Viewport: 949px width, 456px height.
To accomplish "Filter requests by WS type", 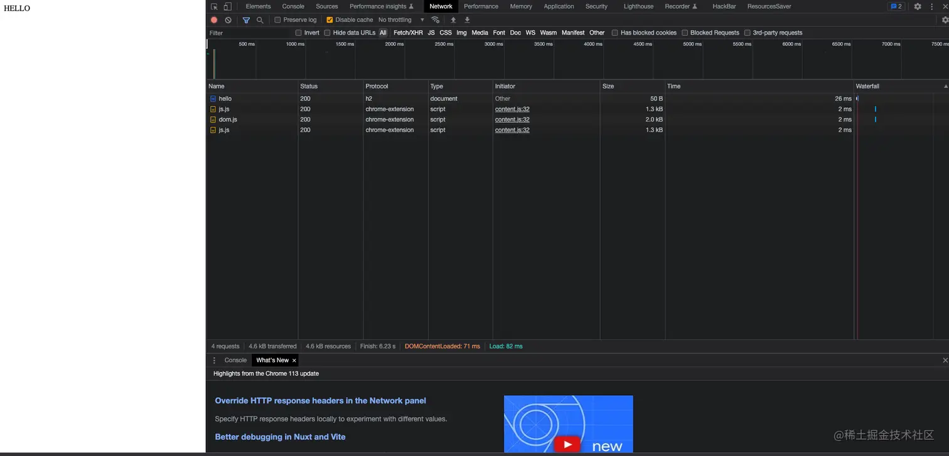I will pyautogui.click(x=530, y=33).
